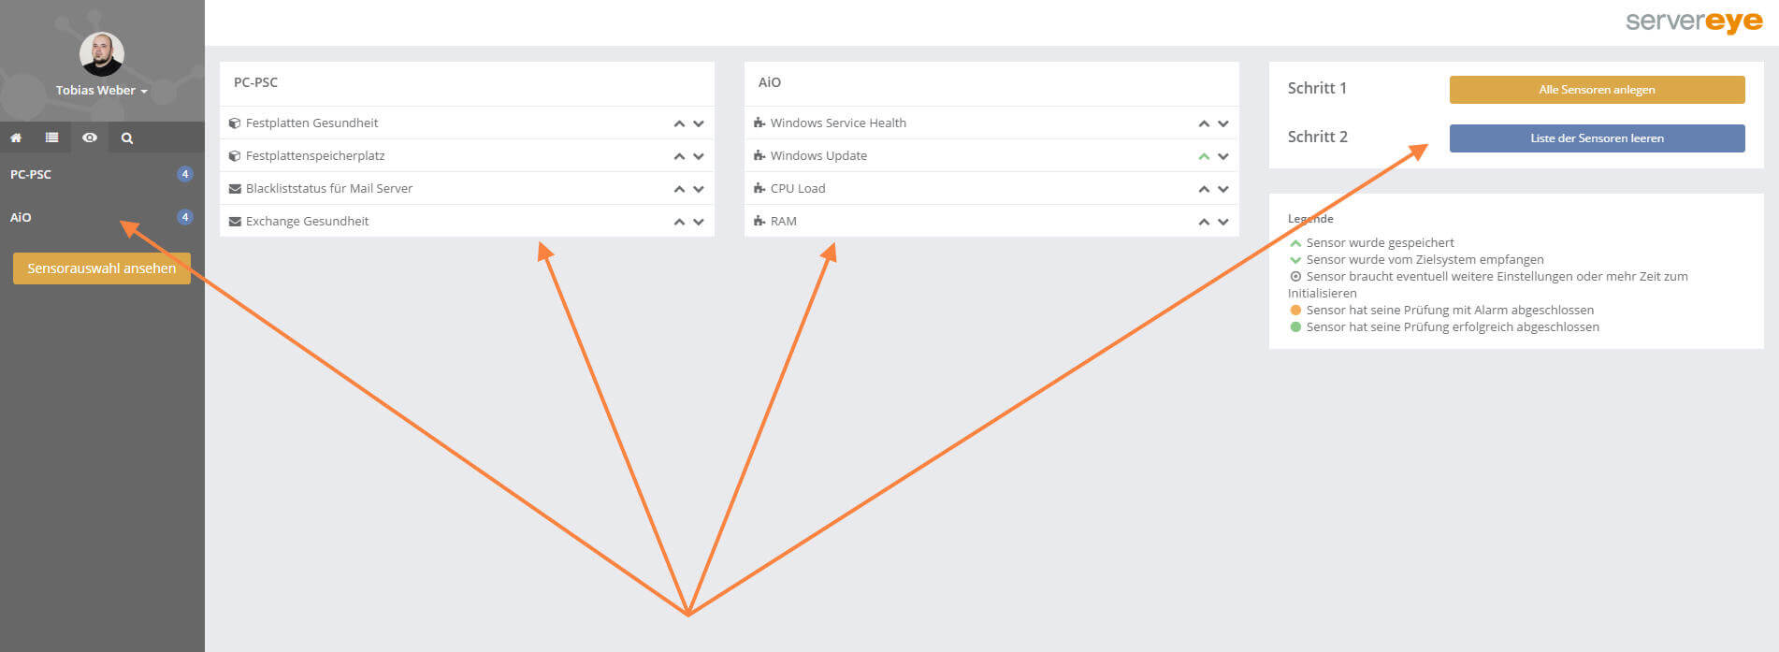
Task: Click down arrow for Exchange Gesundheit
Action: click(x=699, y=222)
